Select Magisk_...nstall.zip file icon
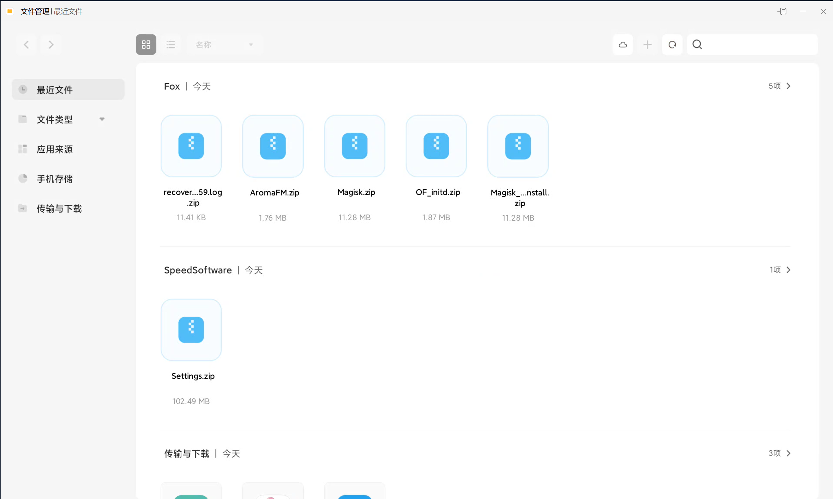This screenshot has height=499, width=833. 518,146
